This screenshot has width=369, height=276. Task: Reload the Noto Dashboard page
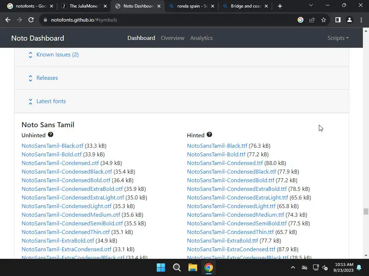pyautogui.click(x=31, y=20)
